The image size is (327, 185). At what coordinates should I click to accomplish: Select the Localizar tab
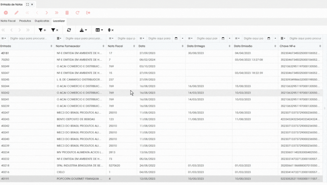59,21
